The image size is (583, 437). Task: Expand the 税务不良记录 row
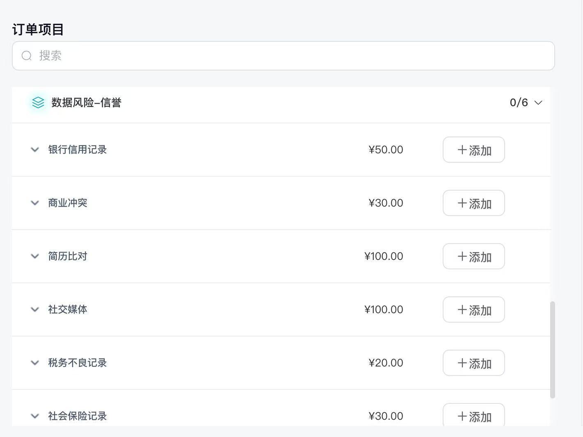pos(35,363)
